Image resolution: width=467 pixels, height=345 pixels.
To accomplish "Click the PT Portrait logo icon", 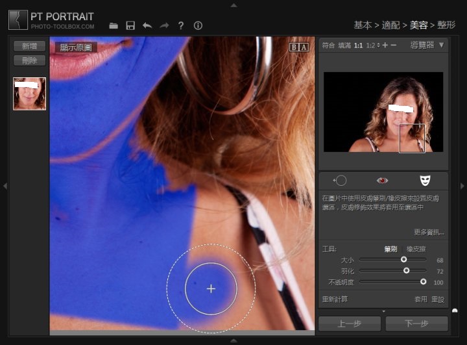I will [18, 20].
